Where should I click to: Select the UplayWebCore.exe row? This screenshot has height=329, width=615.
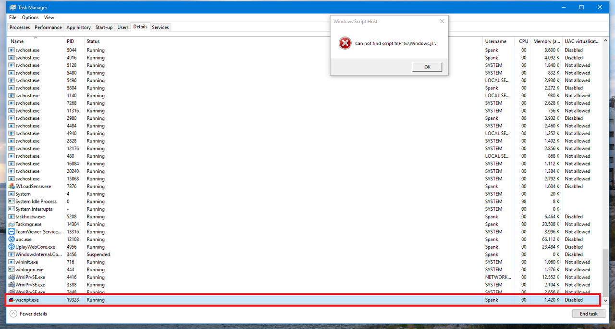click(304, 247)
